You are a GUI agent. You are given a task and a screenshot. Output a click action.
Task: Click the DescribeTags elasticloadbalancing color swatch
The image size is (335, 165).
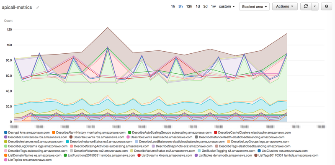(x=216, y=146)
